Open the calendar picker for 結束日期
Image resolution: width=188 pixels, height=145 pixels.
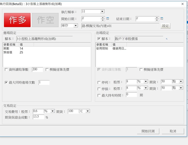pyautogui.click(x=162, y=19)
